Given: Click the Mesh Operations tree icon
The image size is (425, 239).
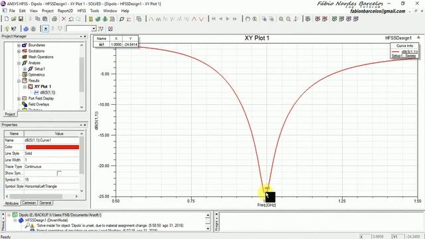Looking at the screenshot, I should (x=25, y=57).
